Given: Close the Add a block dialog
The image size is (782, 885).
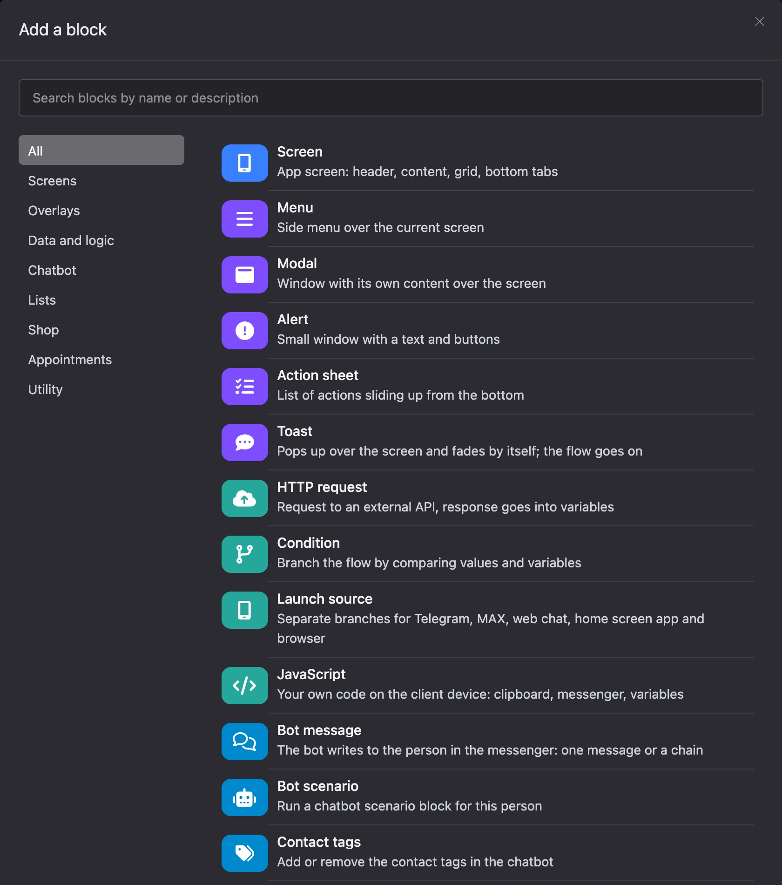Looking at the screenshot, I should tap(759, 21).
